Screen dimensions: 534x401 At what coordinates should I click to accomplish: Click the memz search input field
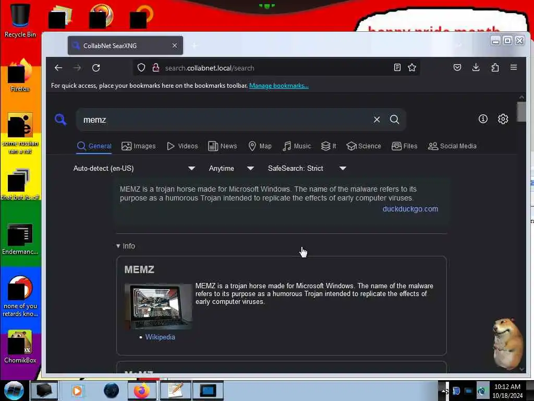click(x=225, y=120)
